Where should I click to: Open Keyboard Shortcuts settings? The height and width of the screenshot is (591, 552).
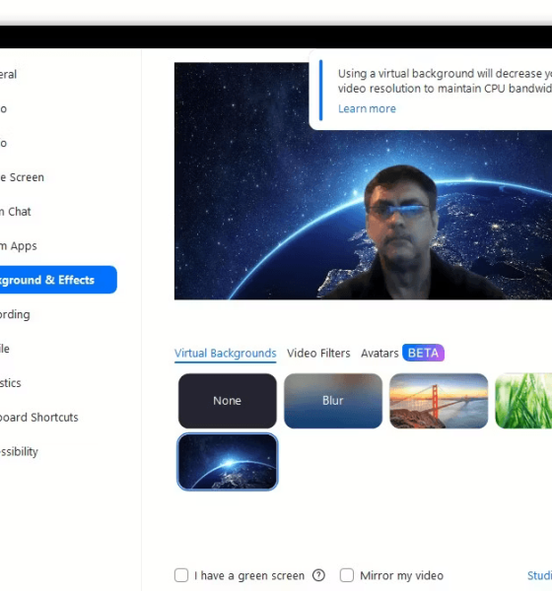click(38, 418)
